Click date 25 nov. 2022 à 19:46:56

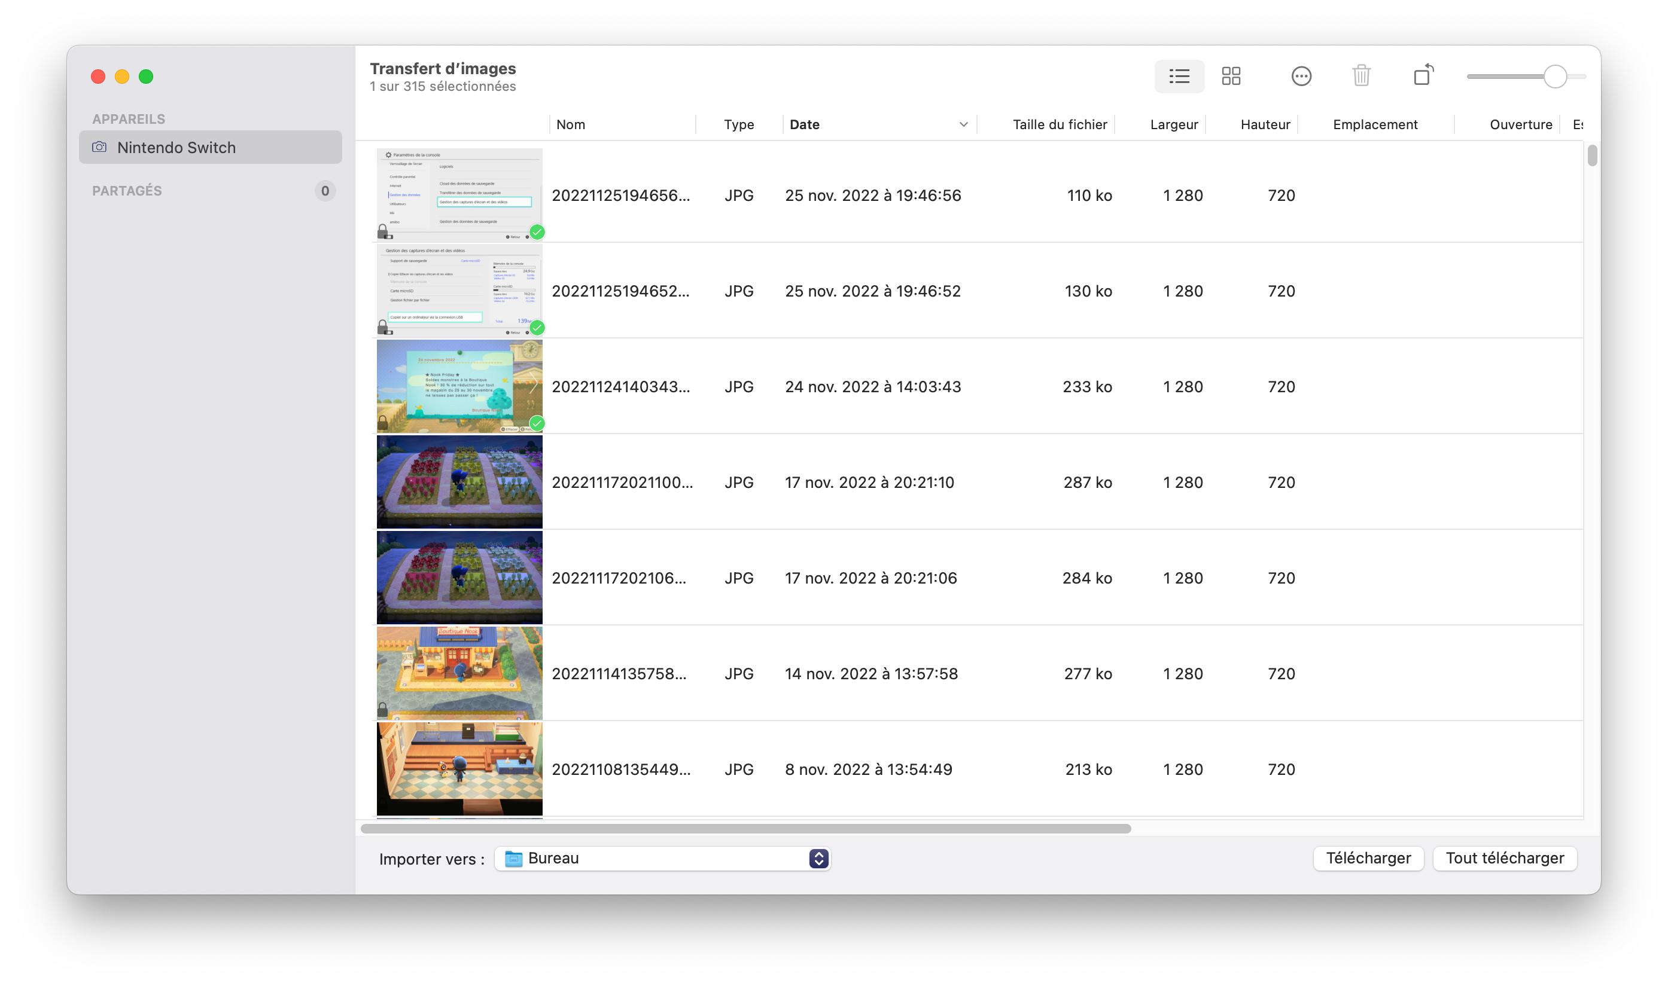point(873,196)
